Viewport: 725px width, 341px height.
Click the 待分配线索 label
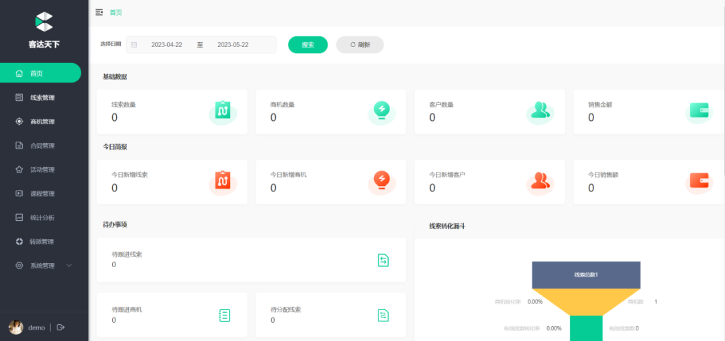point(286,309)
